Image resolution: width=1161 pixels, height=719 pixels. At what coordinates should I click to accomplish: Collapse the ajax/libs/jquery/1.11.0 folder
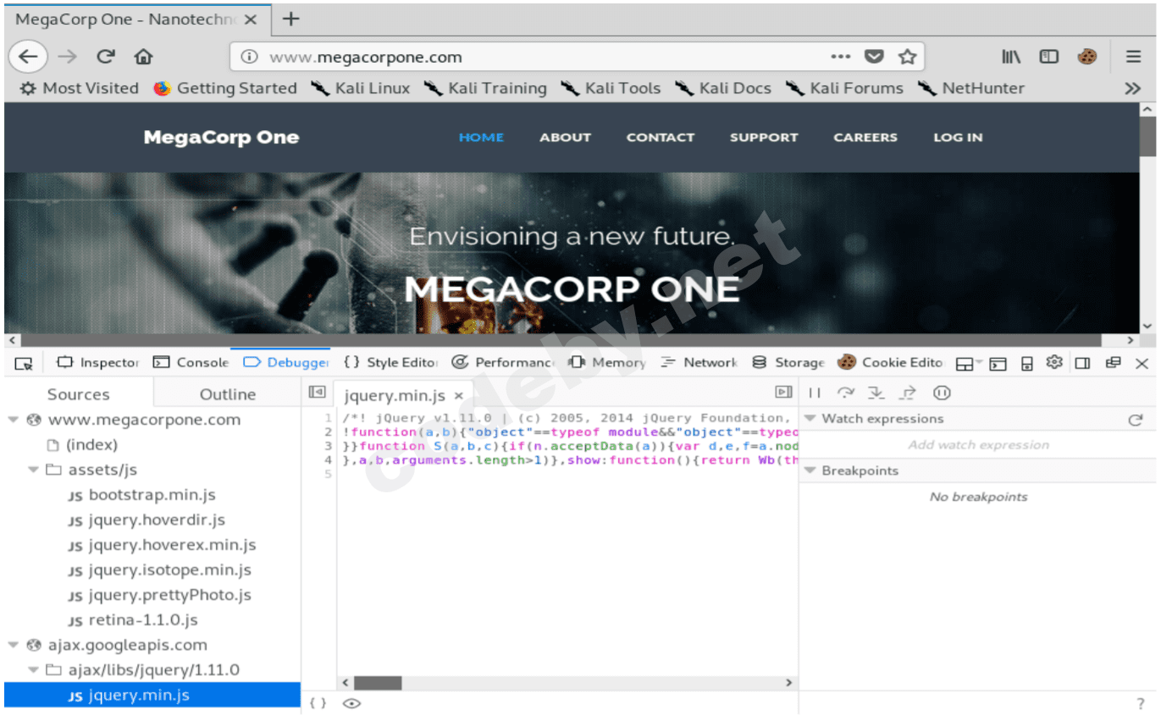pyautogui.click(x=33, y=670)
